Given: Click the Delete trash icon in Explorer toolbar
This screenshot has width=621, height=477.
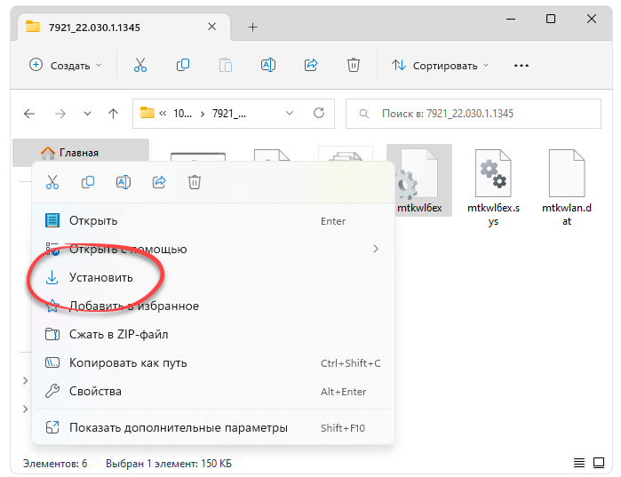Looking at the screenshot, I should click(354, 65).
